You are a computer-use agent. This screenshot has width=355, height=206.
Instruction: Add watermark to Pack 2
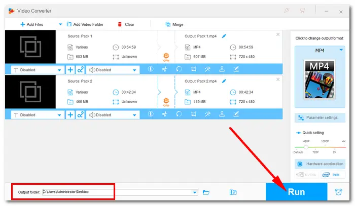pos(222,114)
